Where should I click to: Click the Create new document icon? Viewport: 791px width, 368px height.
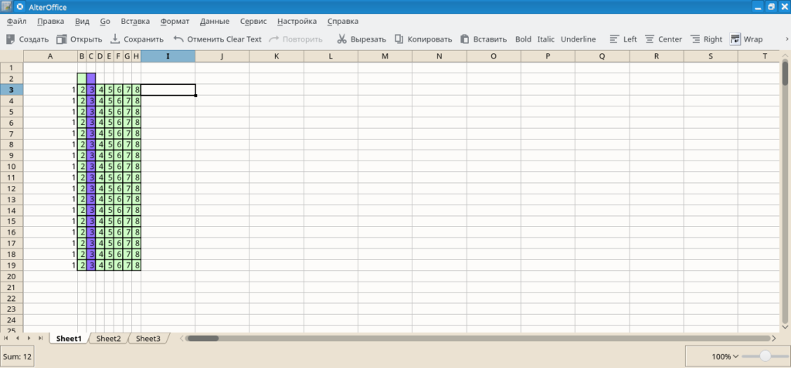click(x=11, y=39)
